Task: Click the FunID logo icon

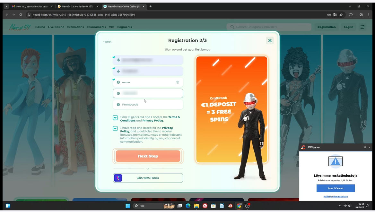Action: pyautogui.click(x=118, y=178)
